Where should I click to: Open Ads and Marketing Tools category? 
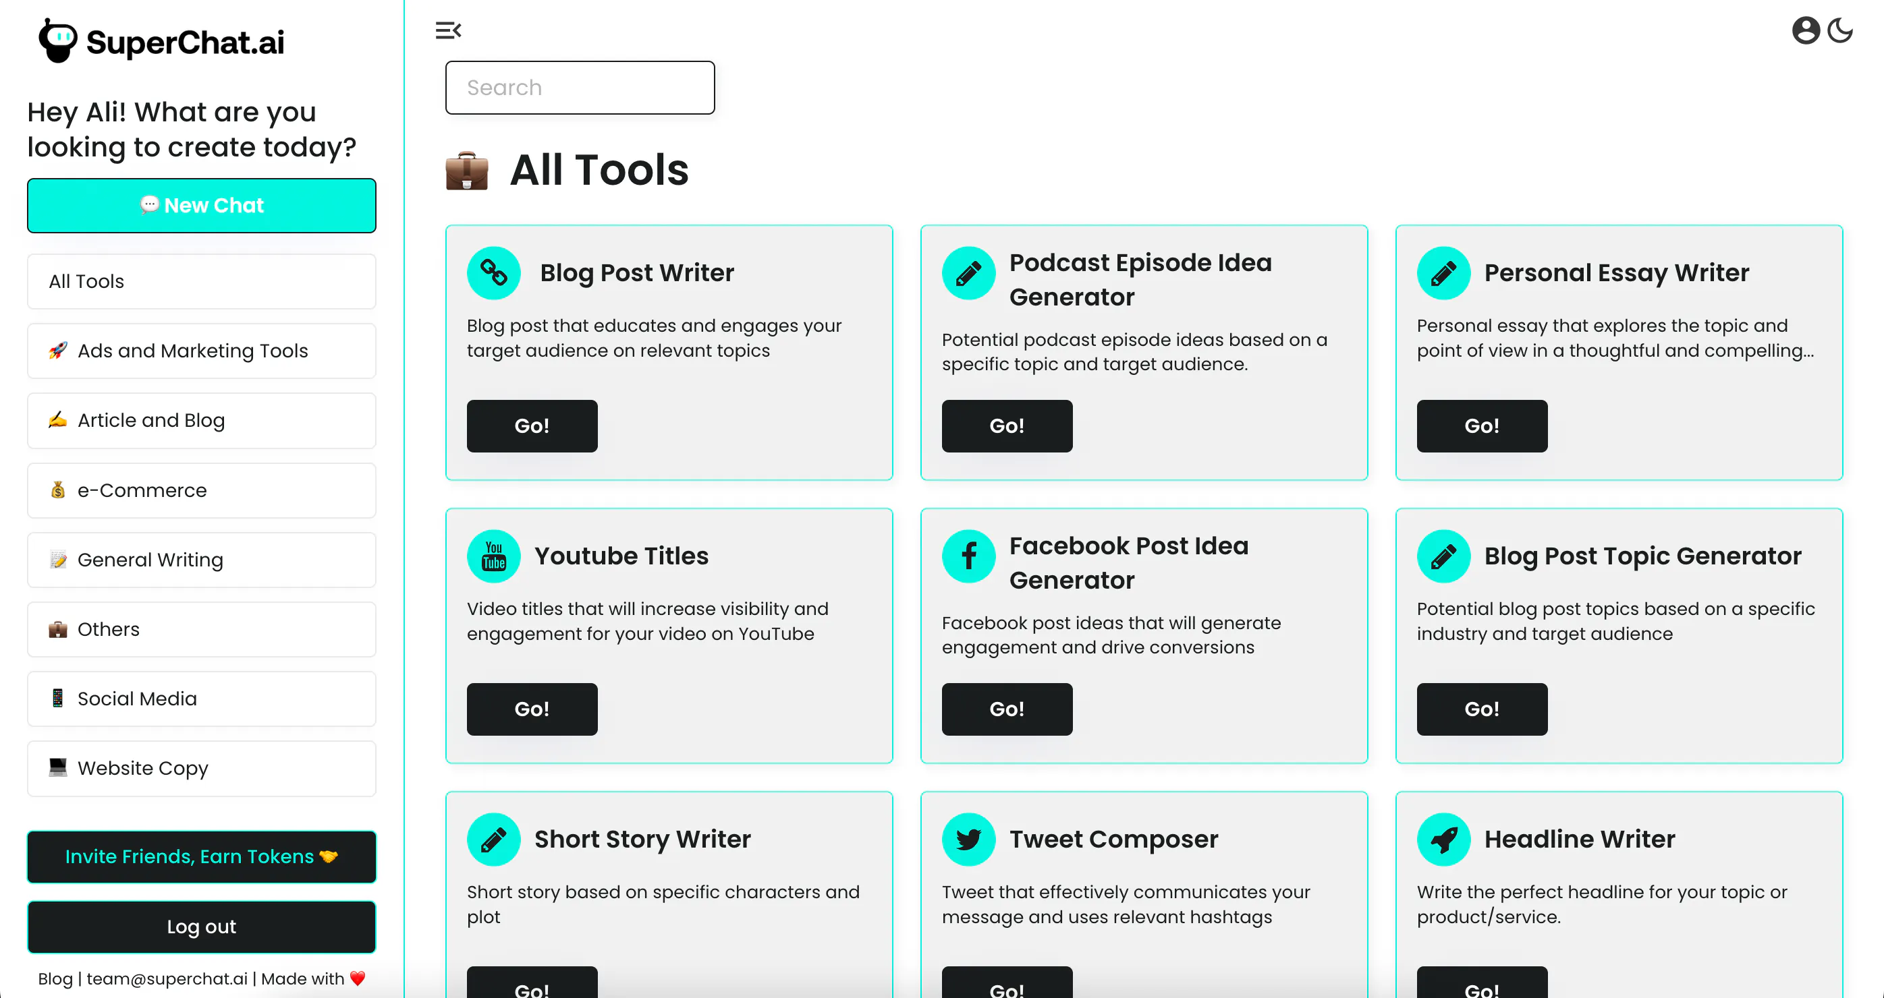[x=202, y=351]
